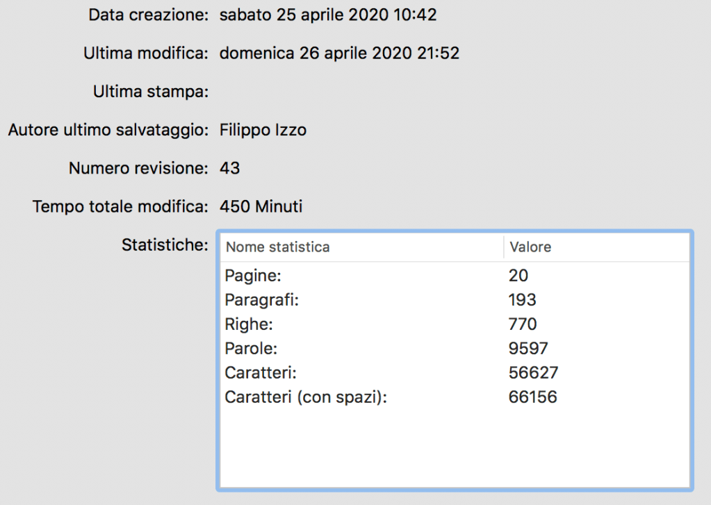Click the 450 Minuti editing time

click(x=261, y=206)
